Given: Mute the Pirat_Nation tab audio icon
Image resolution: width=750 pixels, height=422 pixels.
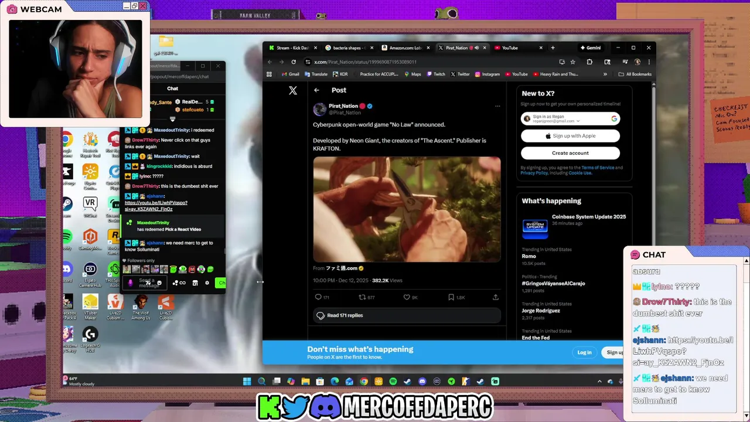Looking at the screenshot, I should [x=476, y=47].
